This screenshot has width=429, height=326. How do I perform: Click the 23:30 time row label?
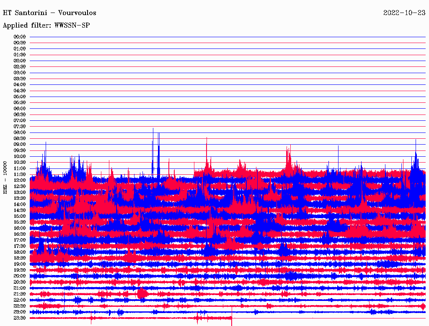[x=20, y=318]
